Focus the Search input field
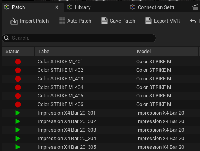Screen dimensions: 200x151 point(79,38)
